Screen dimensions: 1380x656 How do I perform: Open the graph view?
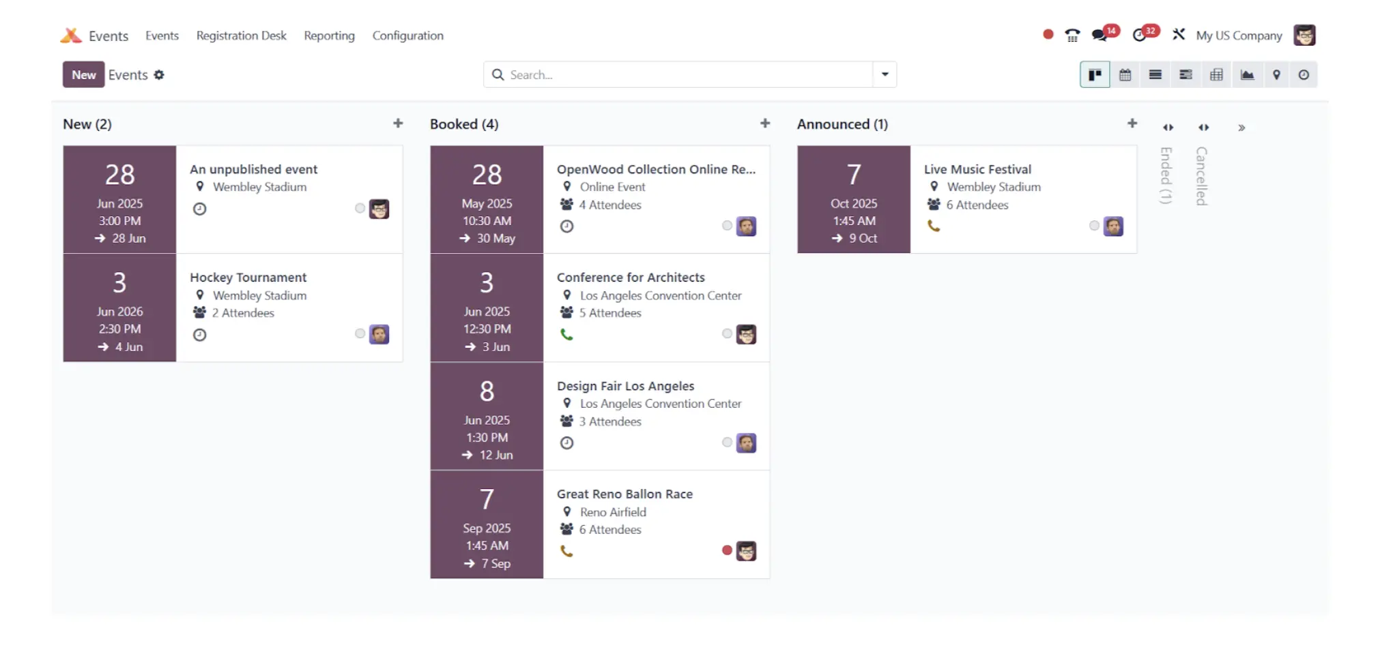[x=1247, y=75]
